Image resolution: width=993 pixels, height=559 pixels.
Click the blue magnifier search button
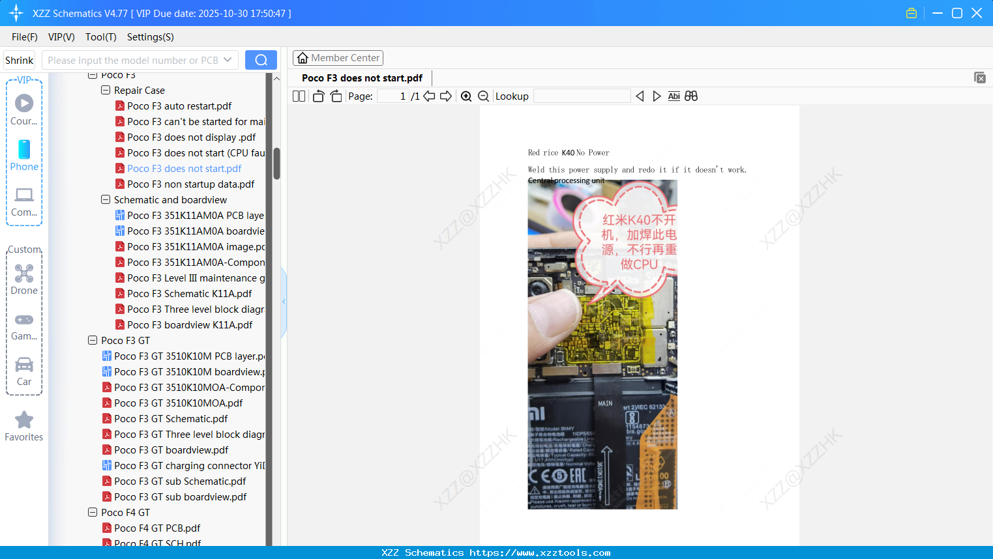pyautogui.click(x=261, y=60)
